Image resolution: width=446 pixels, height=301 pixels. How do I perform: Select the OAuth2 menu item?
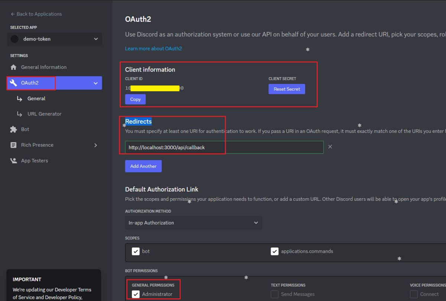54,83
